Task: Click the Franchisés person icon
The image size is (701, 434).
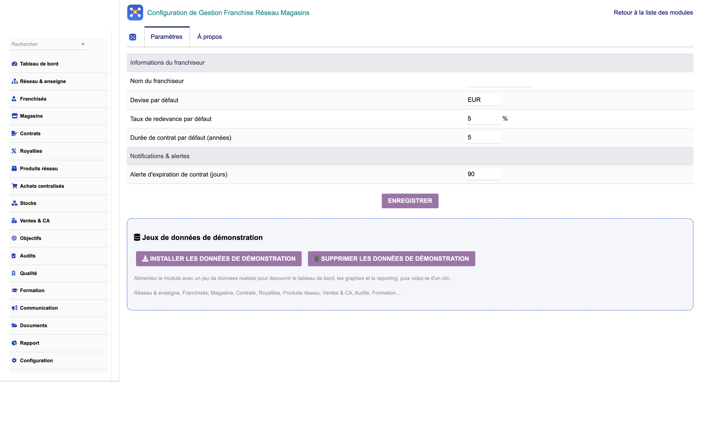Action: [14, 99]
